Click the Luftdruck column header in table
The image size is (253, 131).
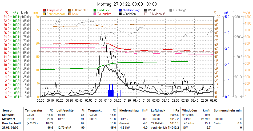tap(158, 111)
